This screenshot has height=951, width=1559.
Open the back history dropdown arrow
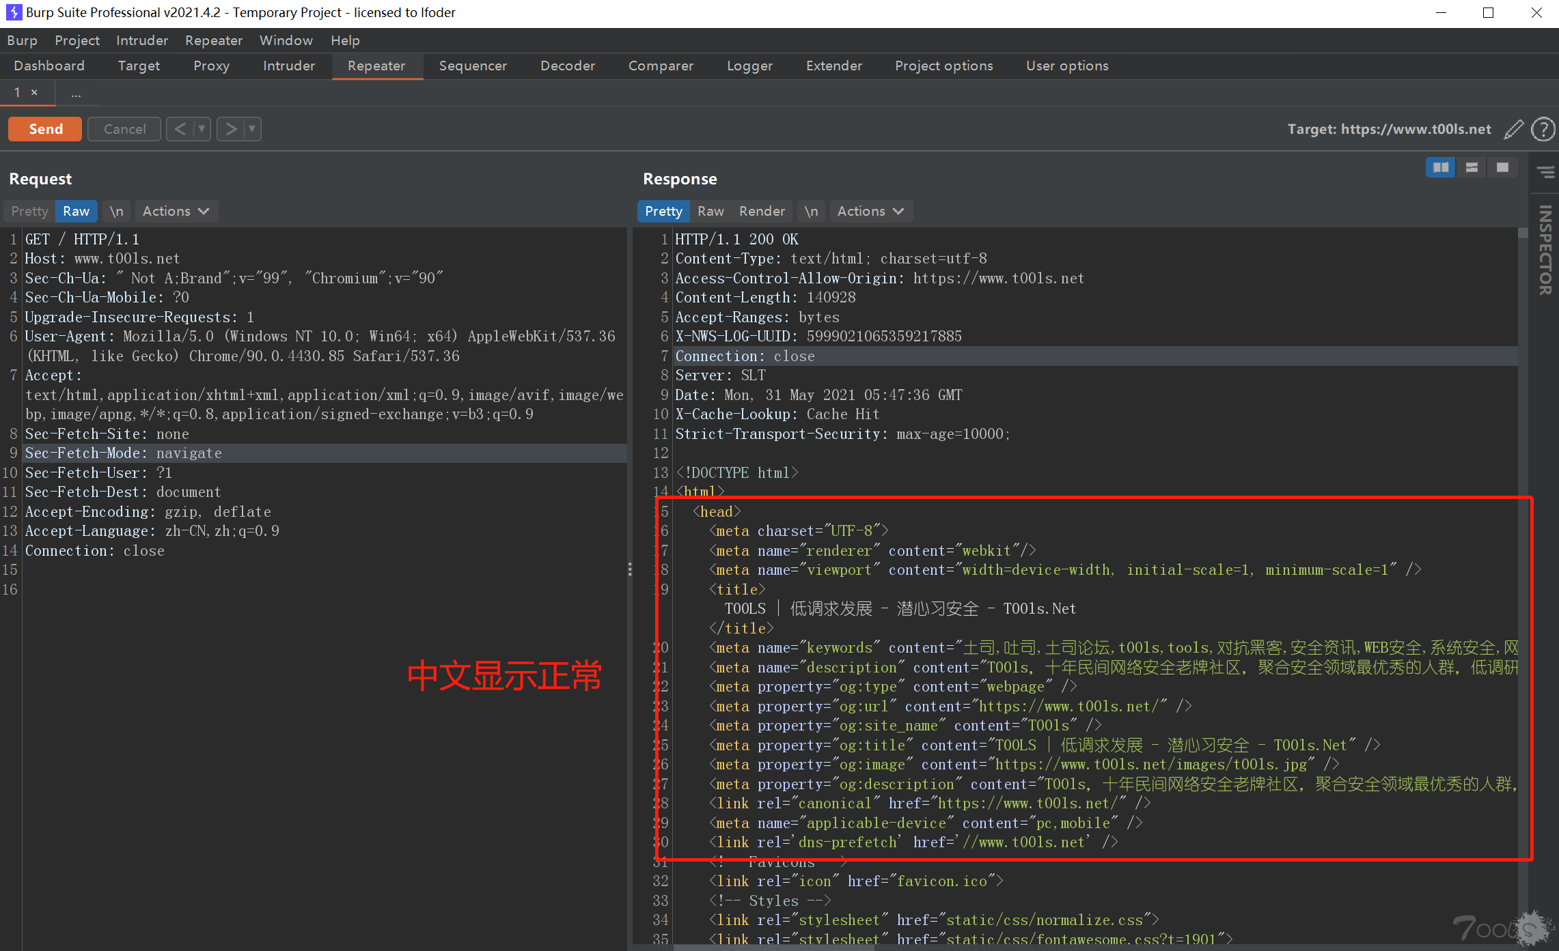[x=202, y=129]
